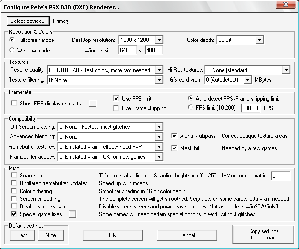This screenshot has width=299, height=249.
Task: Enable Disable screensaver checkbox
Action: (x=14, y=207)
